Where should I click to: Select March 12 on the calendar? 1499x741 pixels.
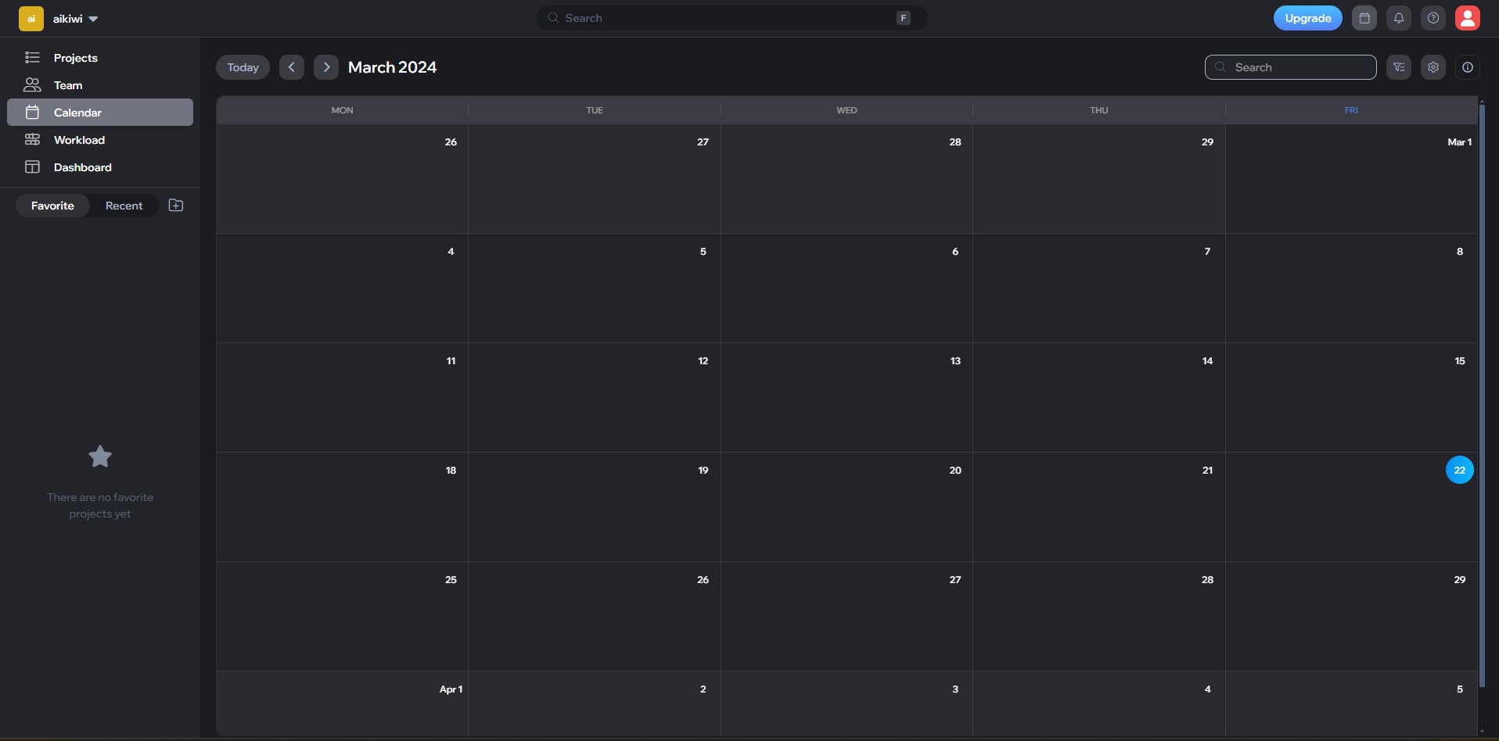tap(595, 398)
